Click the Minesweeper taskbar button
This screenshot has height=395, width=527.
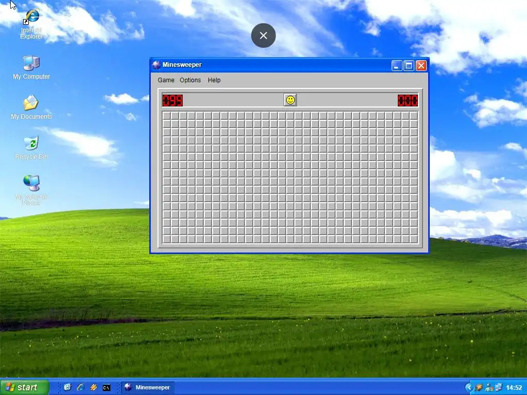pos(147,387)
